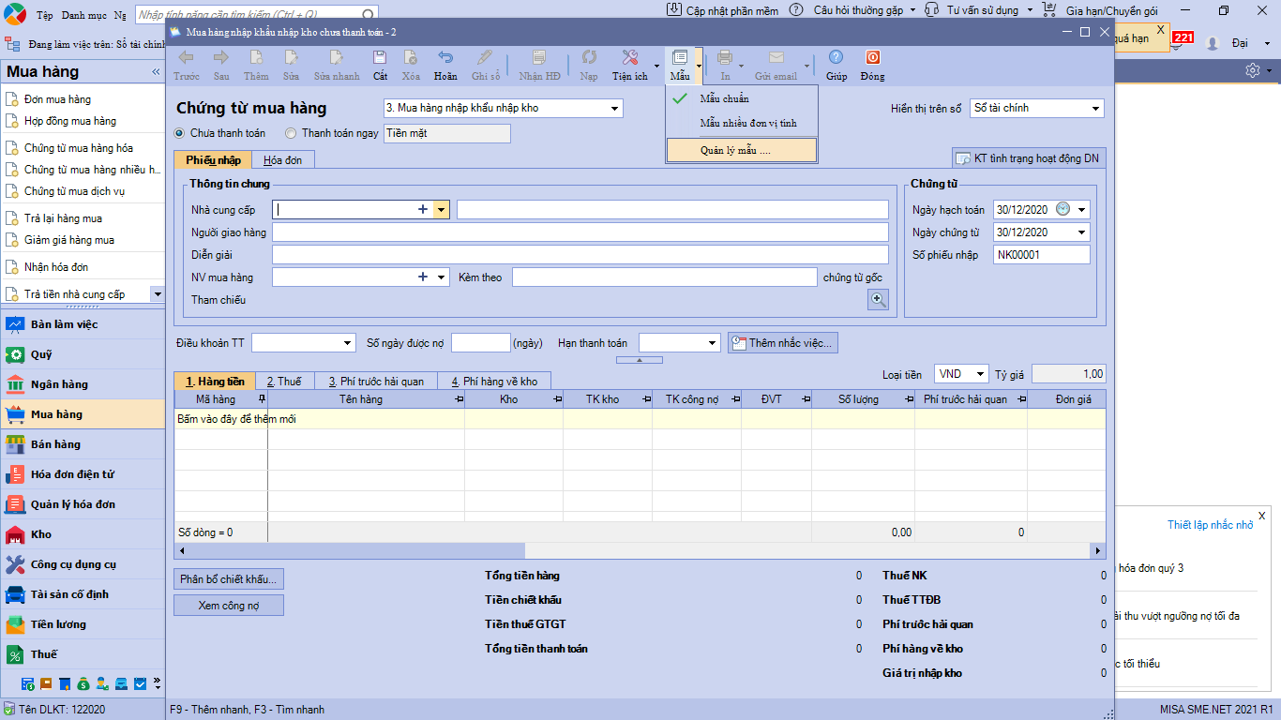Click the plus icon in Nhà cung cấp field
The image size is (1281, 720).
(423, 210)
